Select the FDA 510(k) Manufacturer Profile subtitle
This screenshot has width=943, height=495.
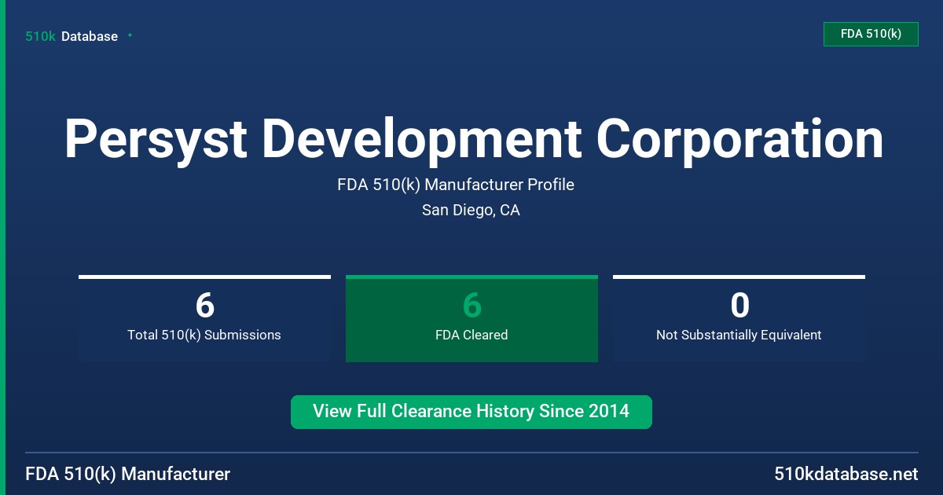click(456, 185)
